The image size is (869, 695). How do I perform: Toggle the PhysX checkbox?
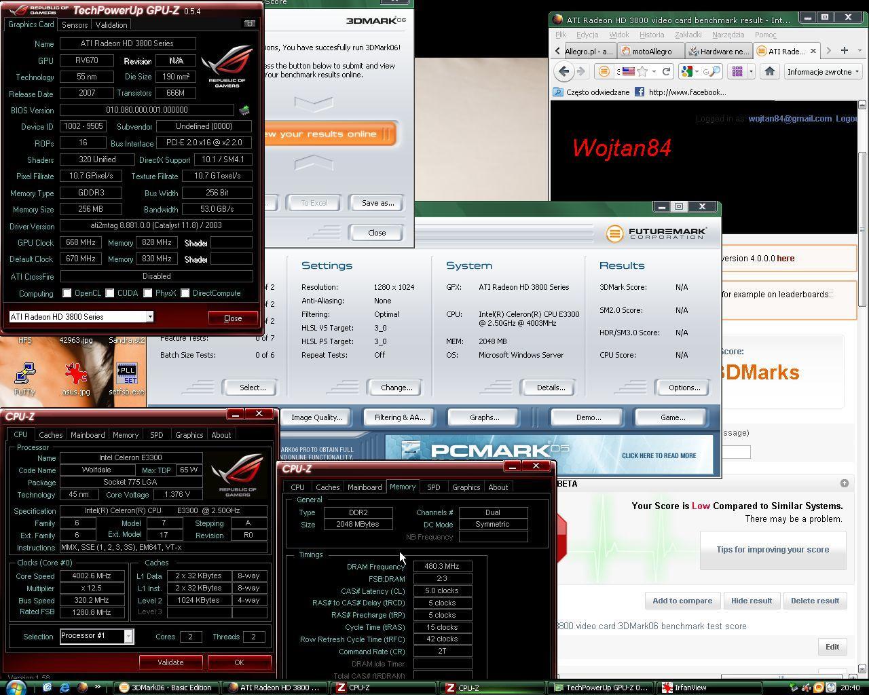(147, 293)
